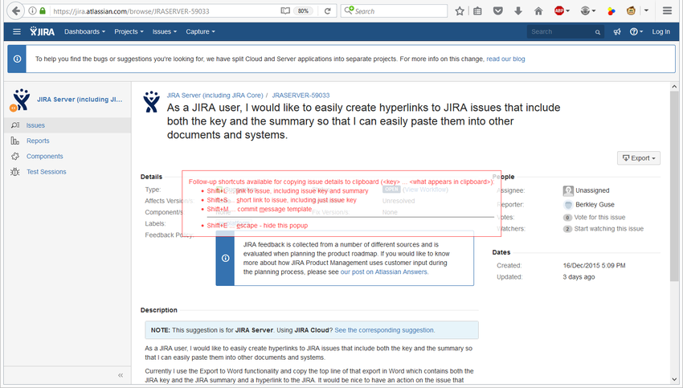Open 'our post on Atlassian Answers' link

384,272
